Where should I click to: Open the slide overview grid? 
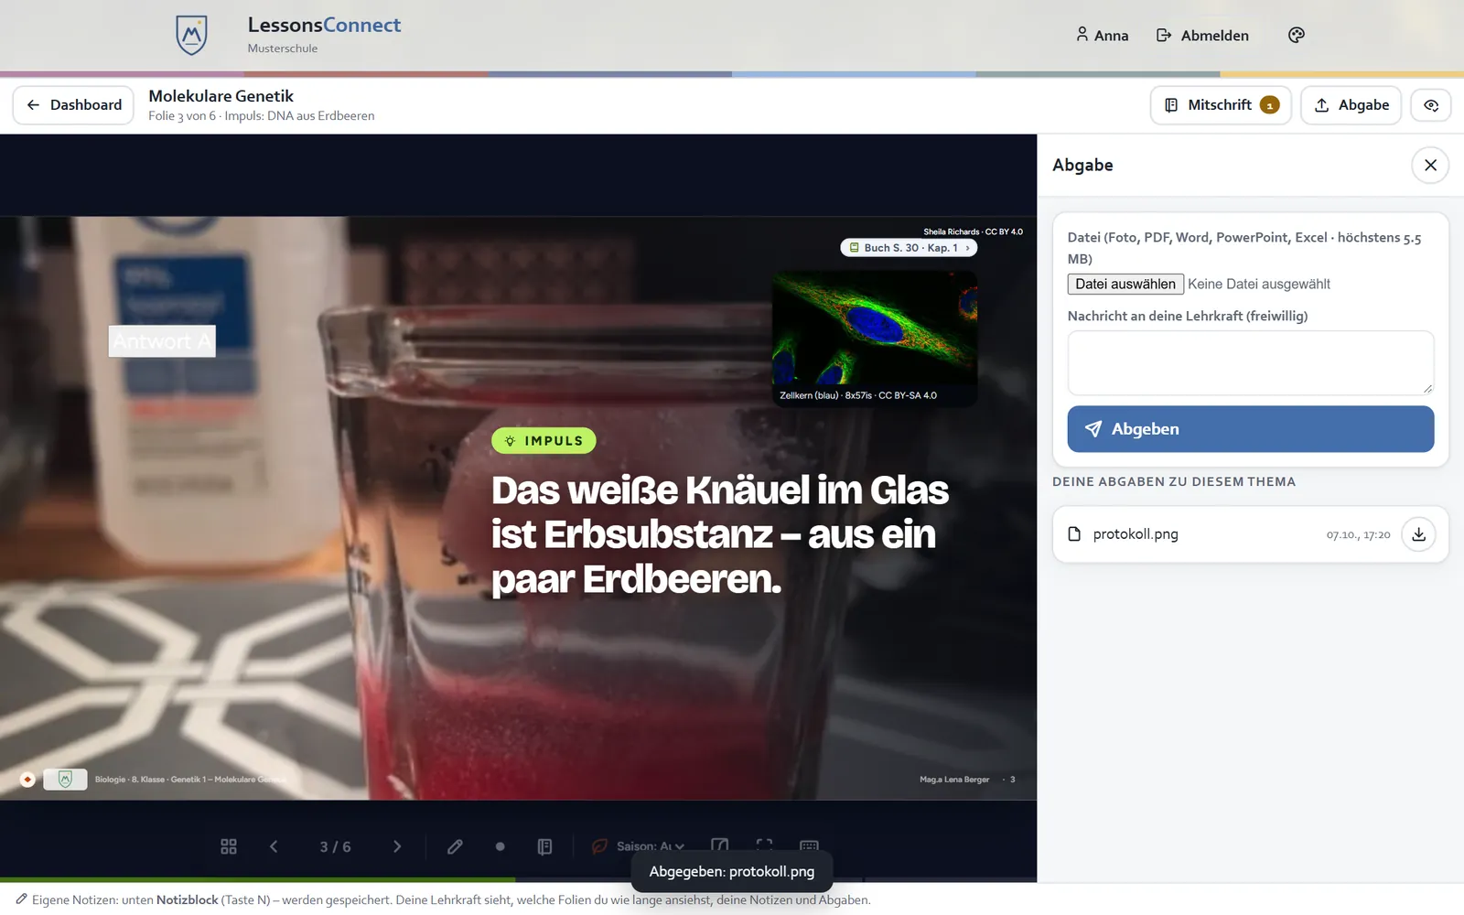click(229, 846)
